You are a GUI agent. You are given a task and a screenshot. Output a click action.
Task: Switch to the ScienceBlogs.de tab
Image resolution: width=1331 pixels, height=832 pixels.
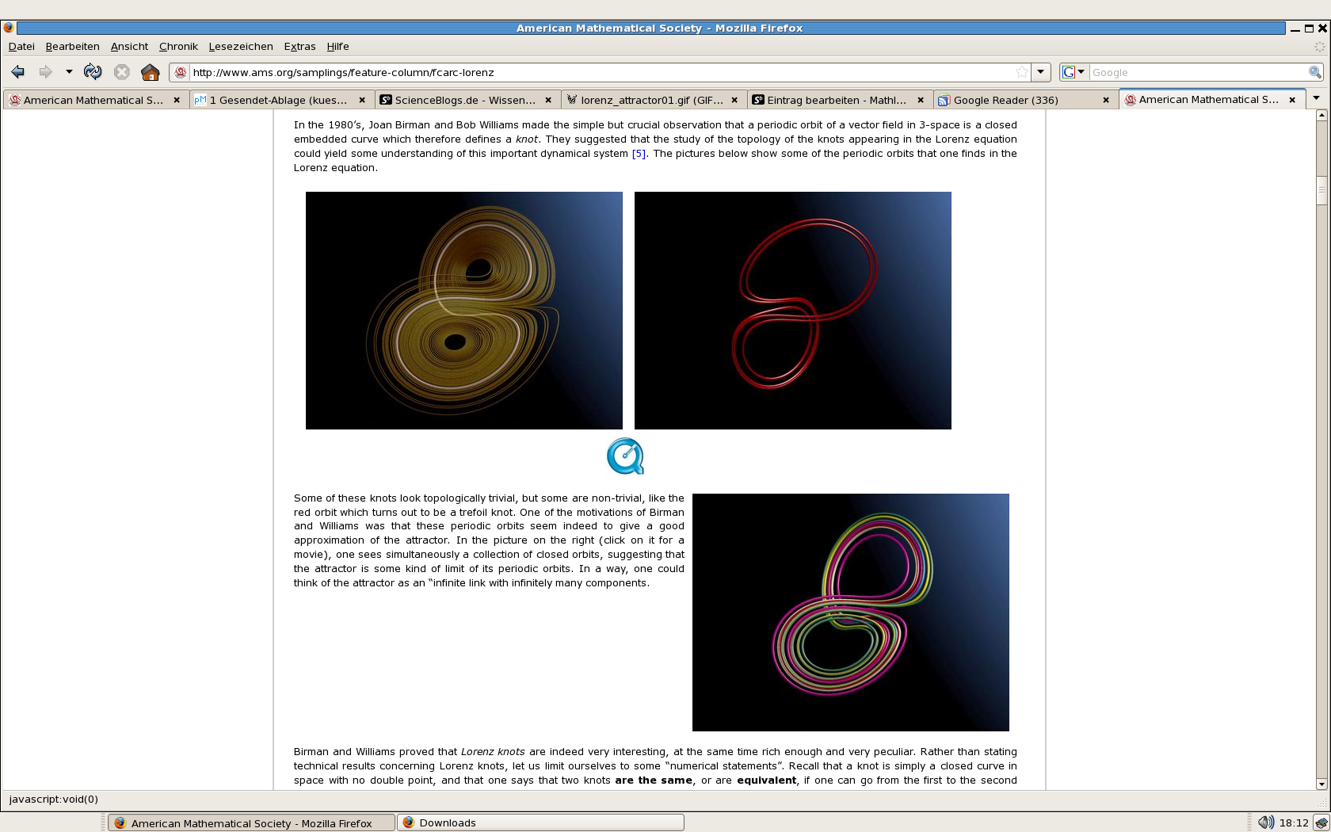coord(464,100)
